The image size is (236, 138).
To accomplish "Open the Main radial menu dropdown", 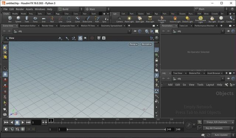I will click(x=97, y=9).
